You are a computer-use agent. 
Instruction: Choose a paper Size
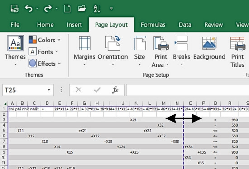click(139, 51)
